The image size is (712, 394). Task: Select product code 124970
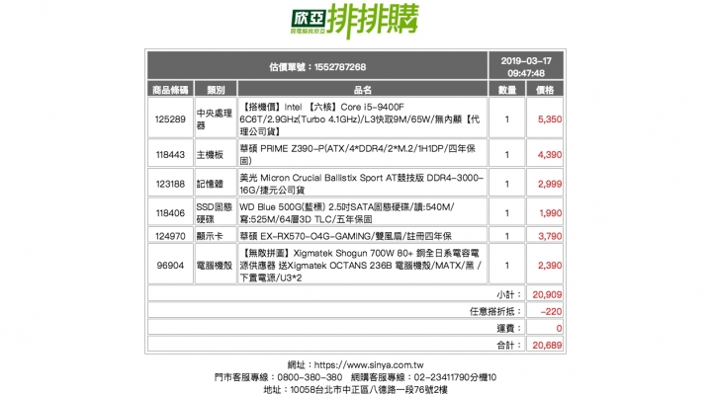(x=170, y=236)
